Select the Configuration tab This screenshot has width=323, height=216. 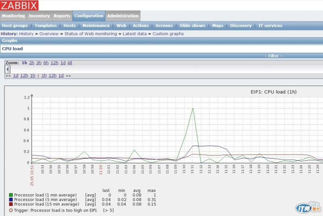click(89, 16)
